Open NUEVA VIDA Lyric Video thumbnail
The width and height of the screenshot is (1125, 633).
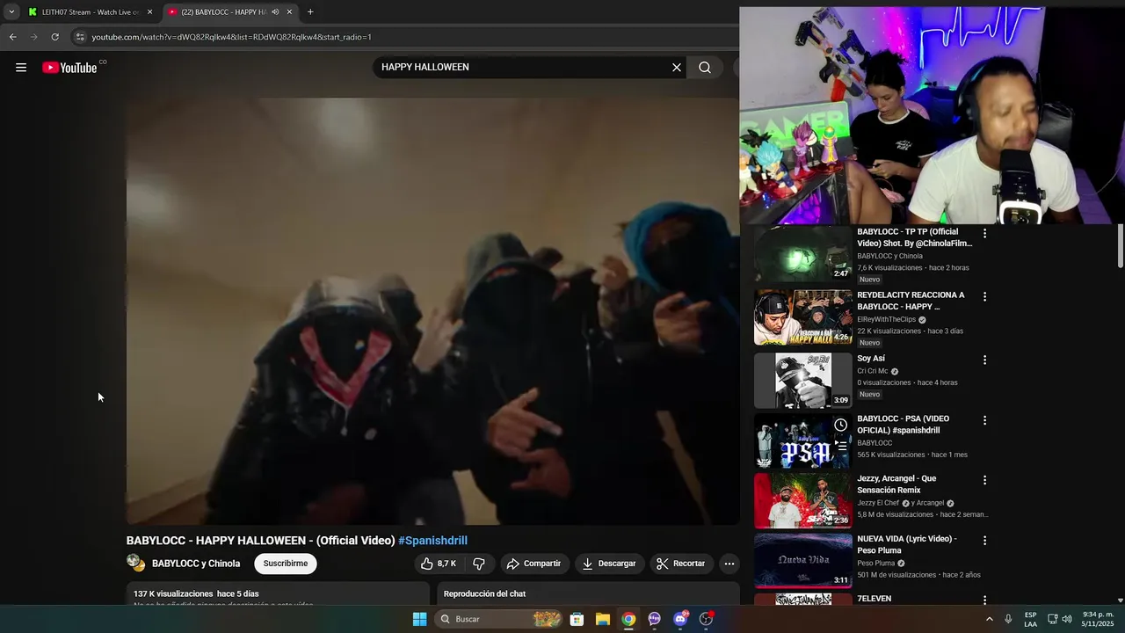pyautogui.click(x=803, y=561)
